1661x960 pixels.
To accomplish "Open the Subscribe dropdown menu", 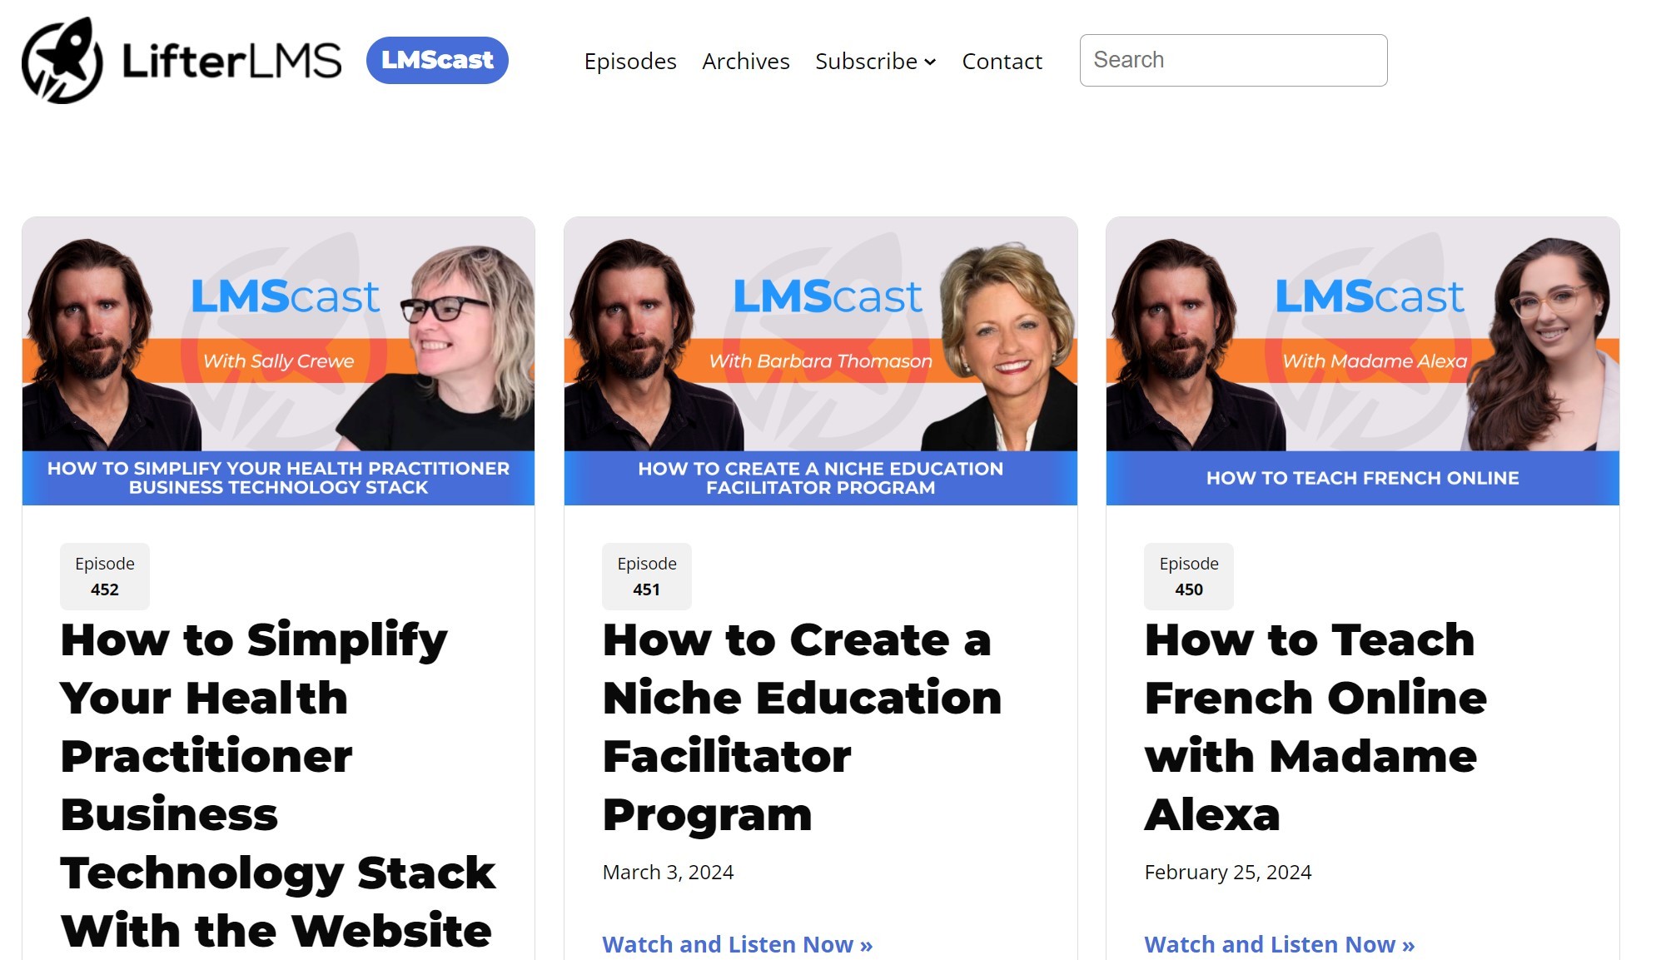I will pyautogui.click(x=876, y=61).
